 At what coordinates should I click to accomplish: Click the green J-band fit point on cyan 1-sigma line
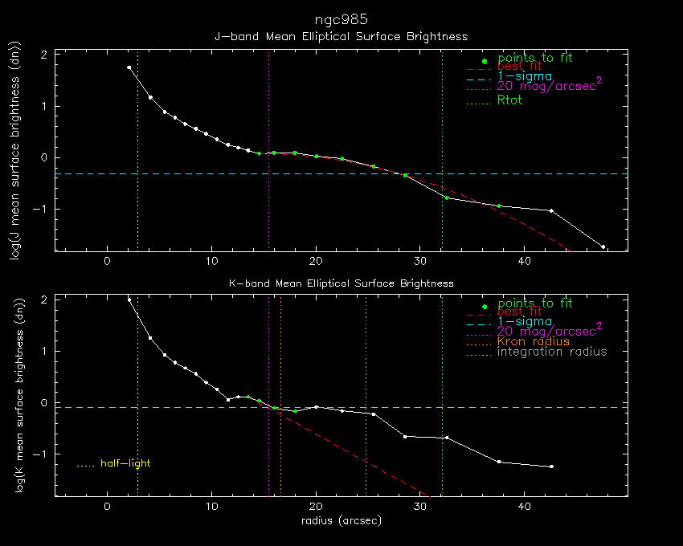tap(405, 175)
